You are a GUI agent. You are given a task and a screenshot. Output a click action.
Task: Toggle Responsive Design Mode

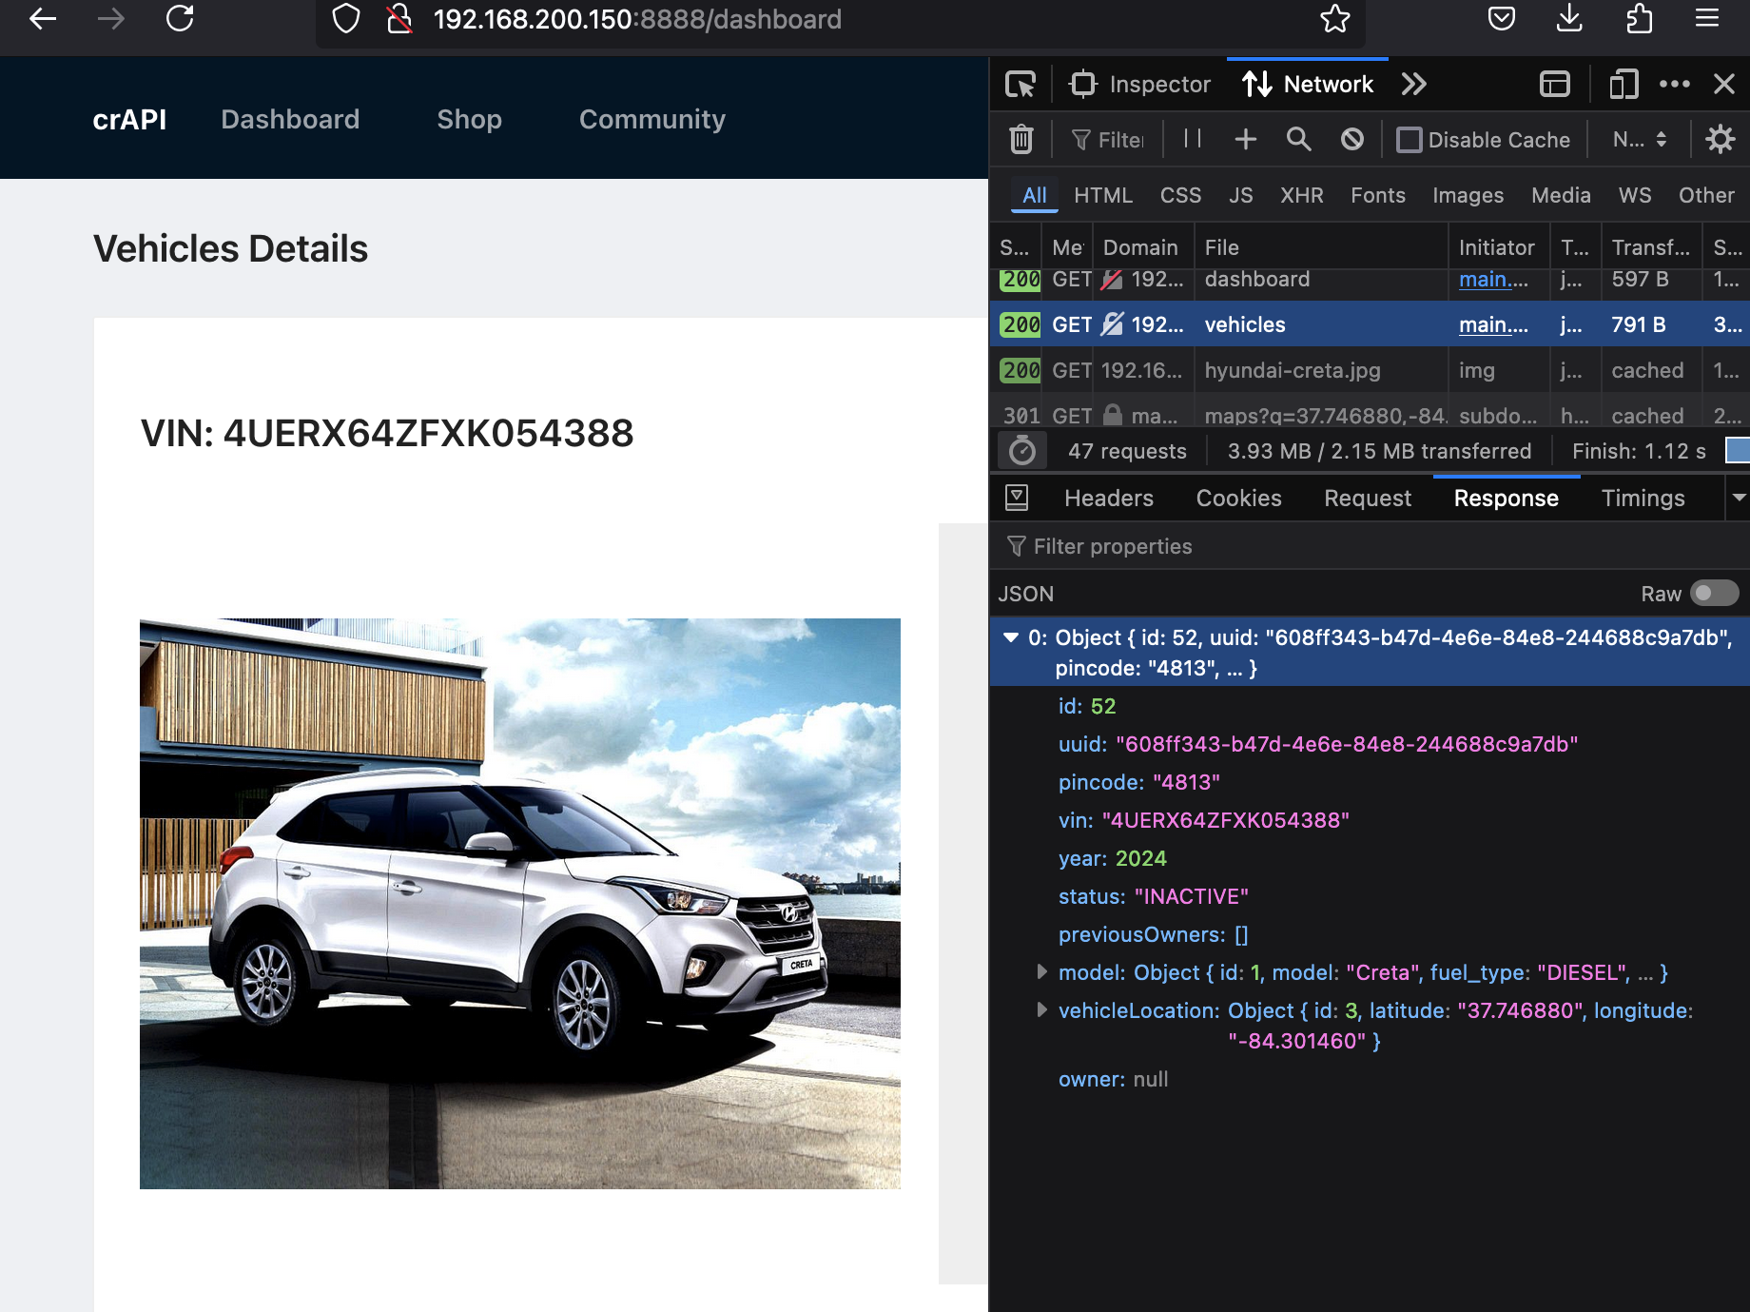(1624, 85)
